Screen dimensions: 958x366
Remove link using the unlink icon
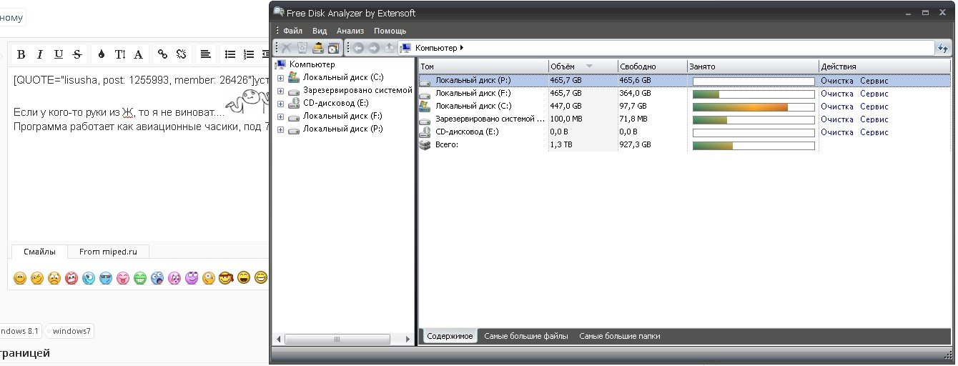(x=182, y=54)
